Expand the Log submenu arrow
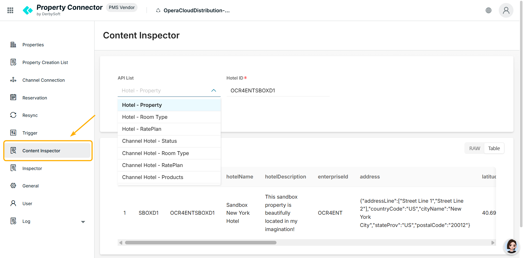 pyautogui.click(x=83, y=222)
